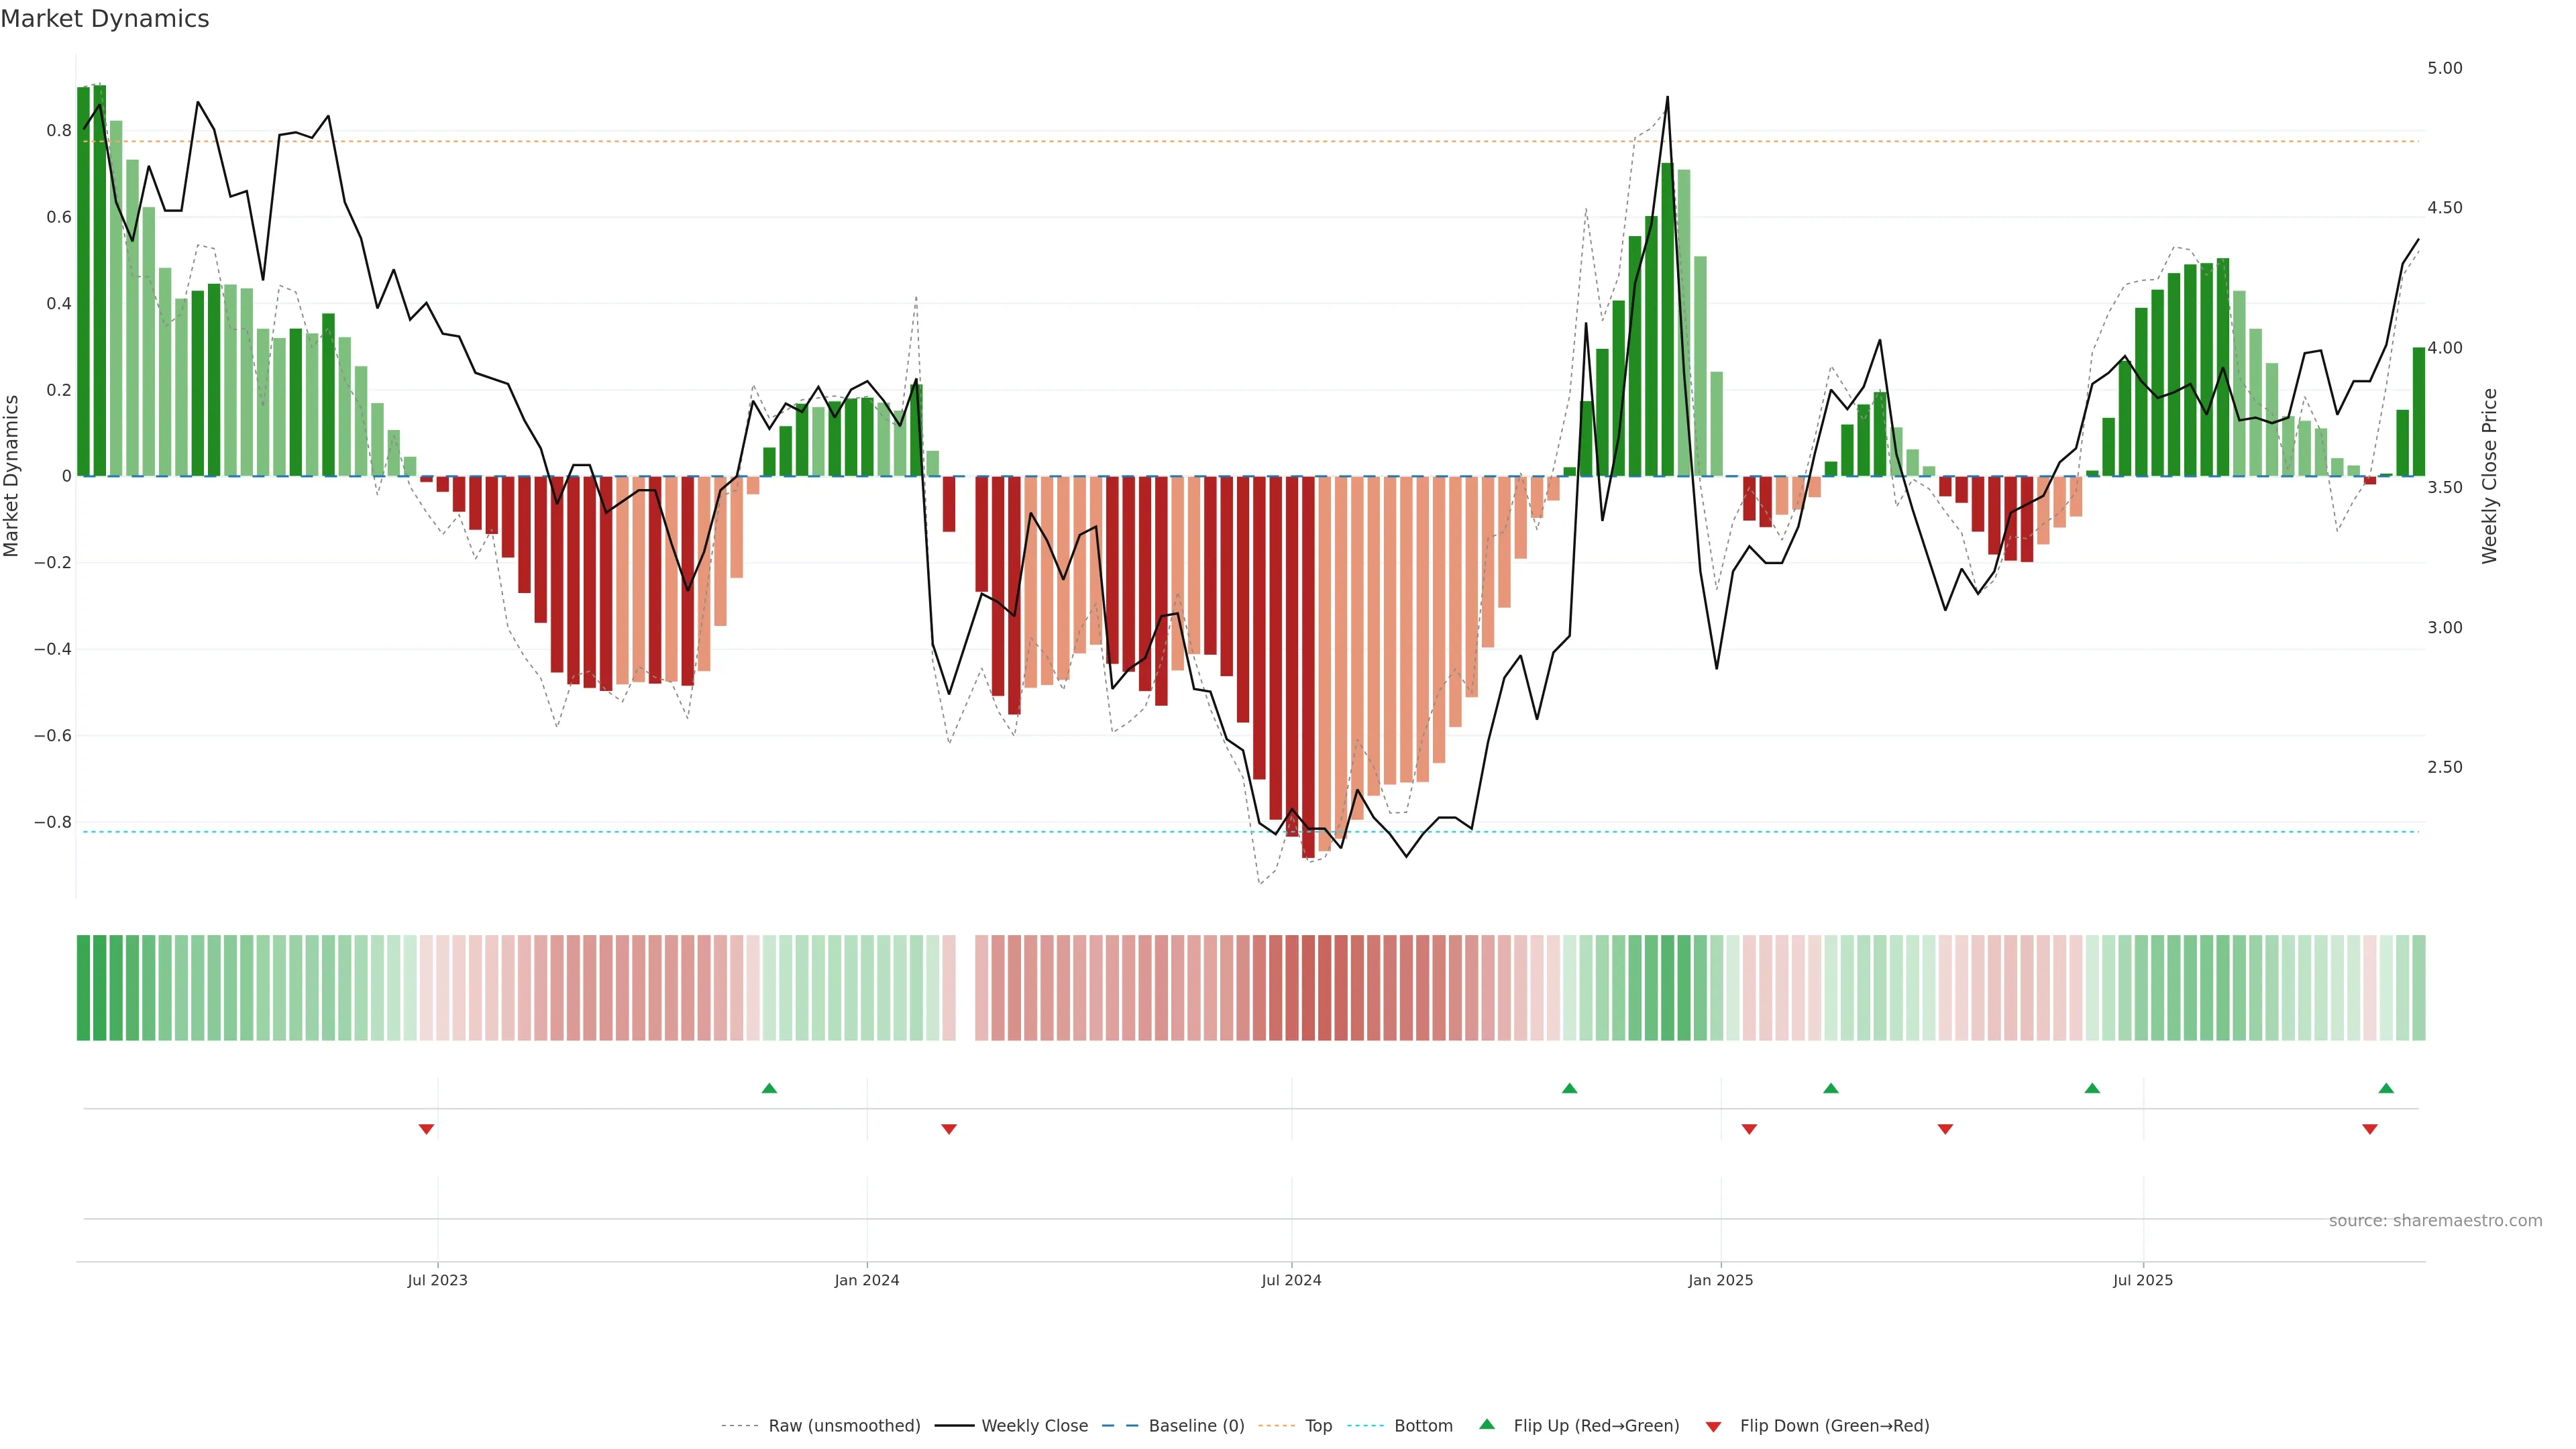Click red Flip Down triangle just after Jan 2025
Viewport: 2576px width, 1449px height.
click(1749, 1129)
